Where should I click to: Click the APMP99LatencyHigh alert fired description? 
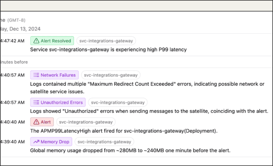point(124,131)
